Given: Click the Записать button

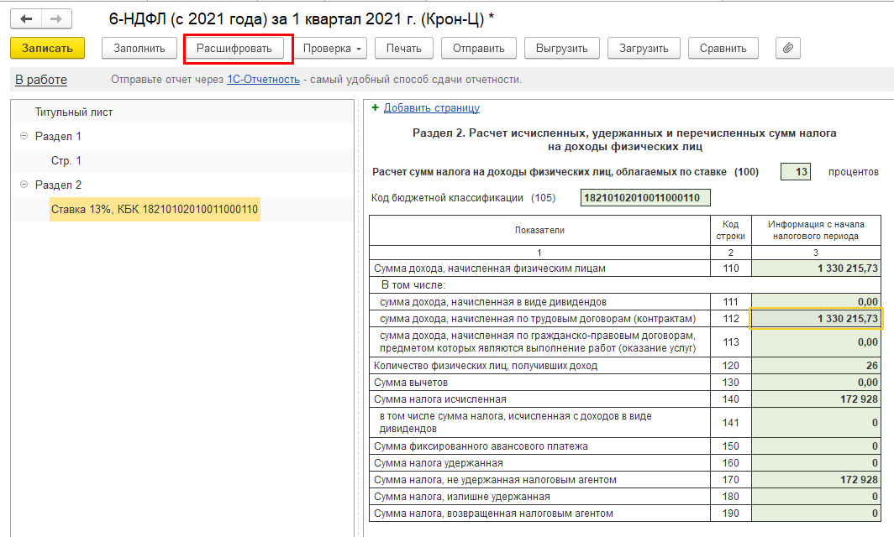Looking at the screenshot, I should (x=47, y=49).
